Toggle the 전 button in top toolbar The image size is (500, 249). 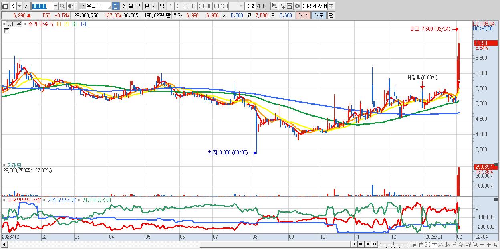coord(26,6)
